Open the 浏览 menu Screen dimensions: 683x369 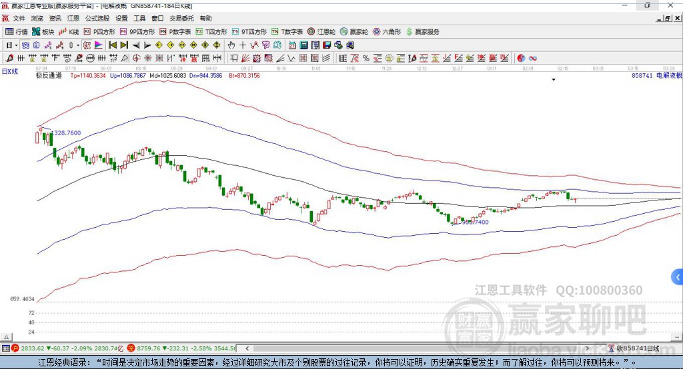[37, 18]
